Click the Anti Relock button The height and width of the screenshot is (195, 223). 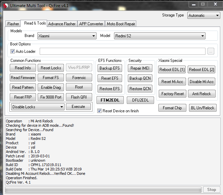point(202,94)
